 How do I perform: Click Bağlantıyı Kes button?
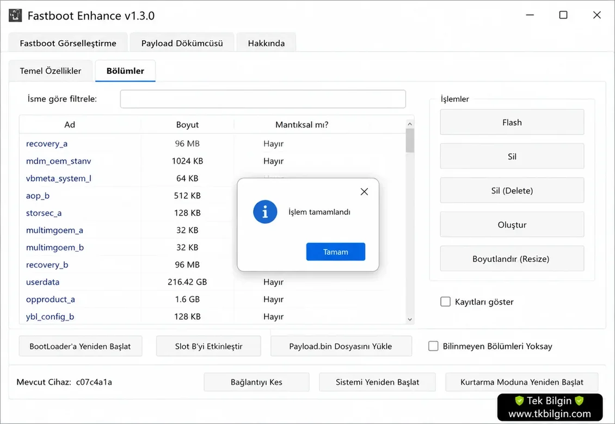pos(256,382)
